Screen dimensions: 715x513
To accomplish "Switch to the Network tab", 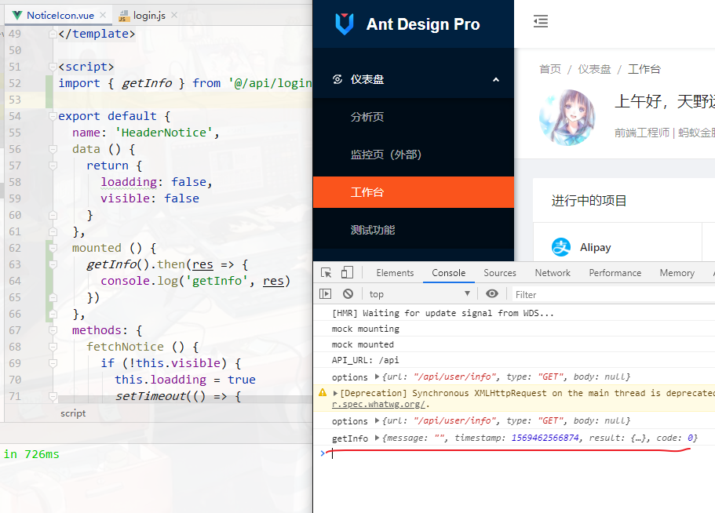I will click(x=552, y=272).
